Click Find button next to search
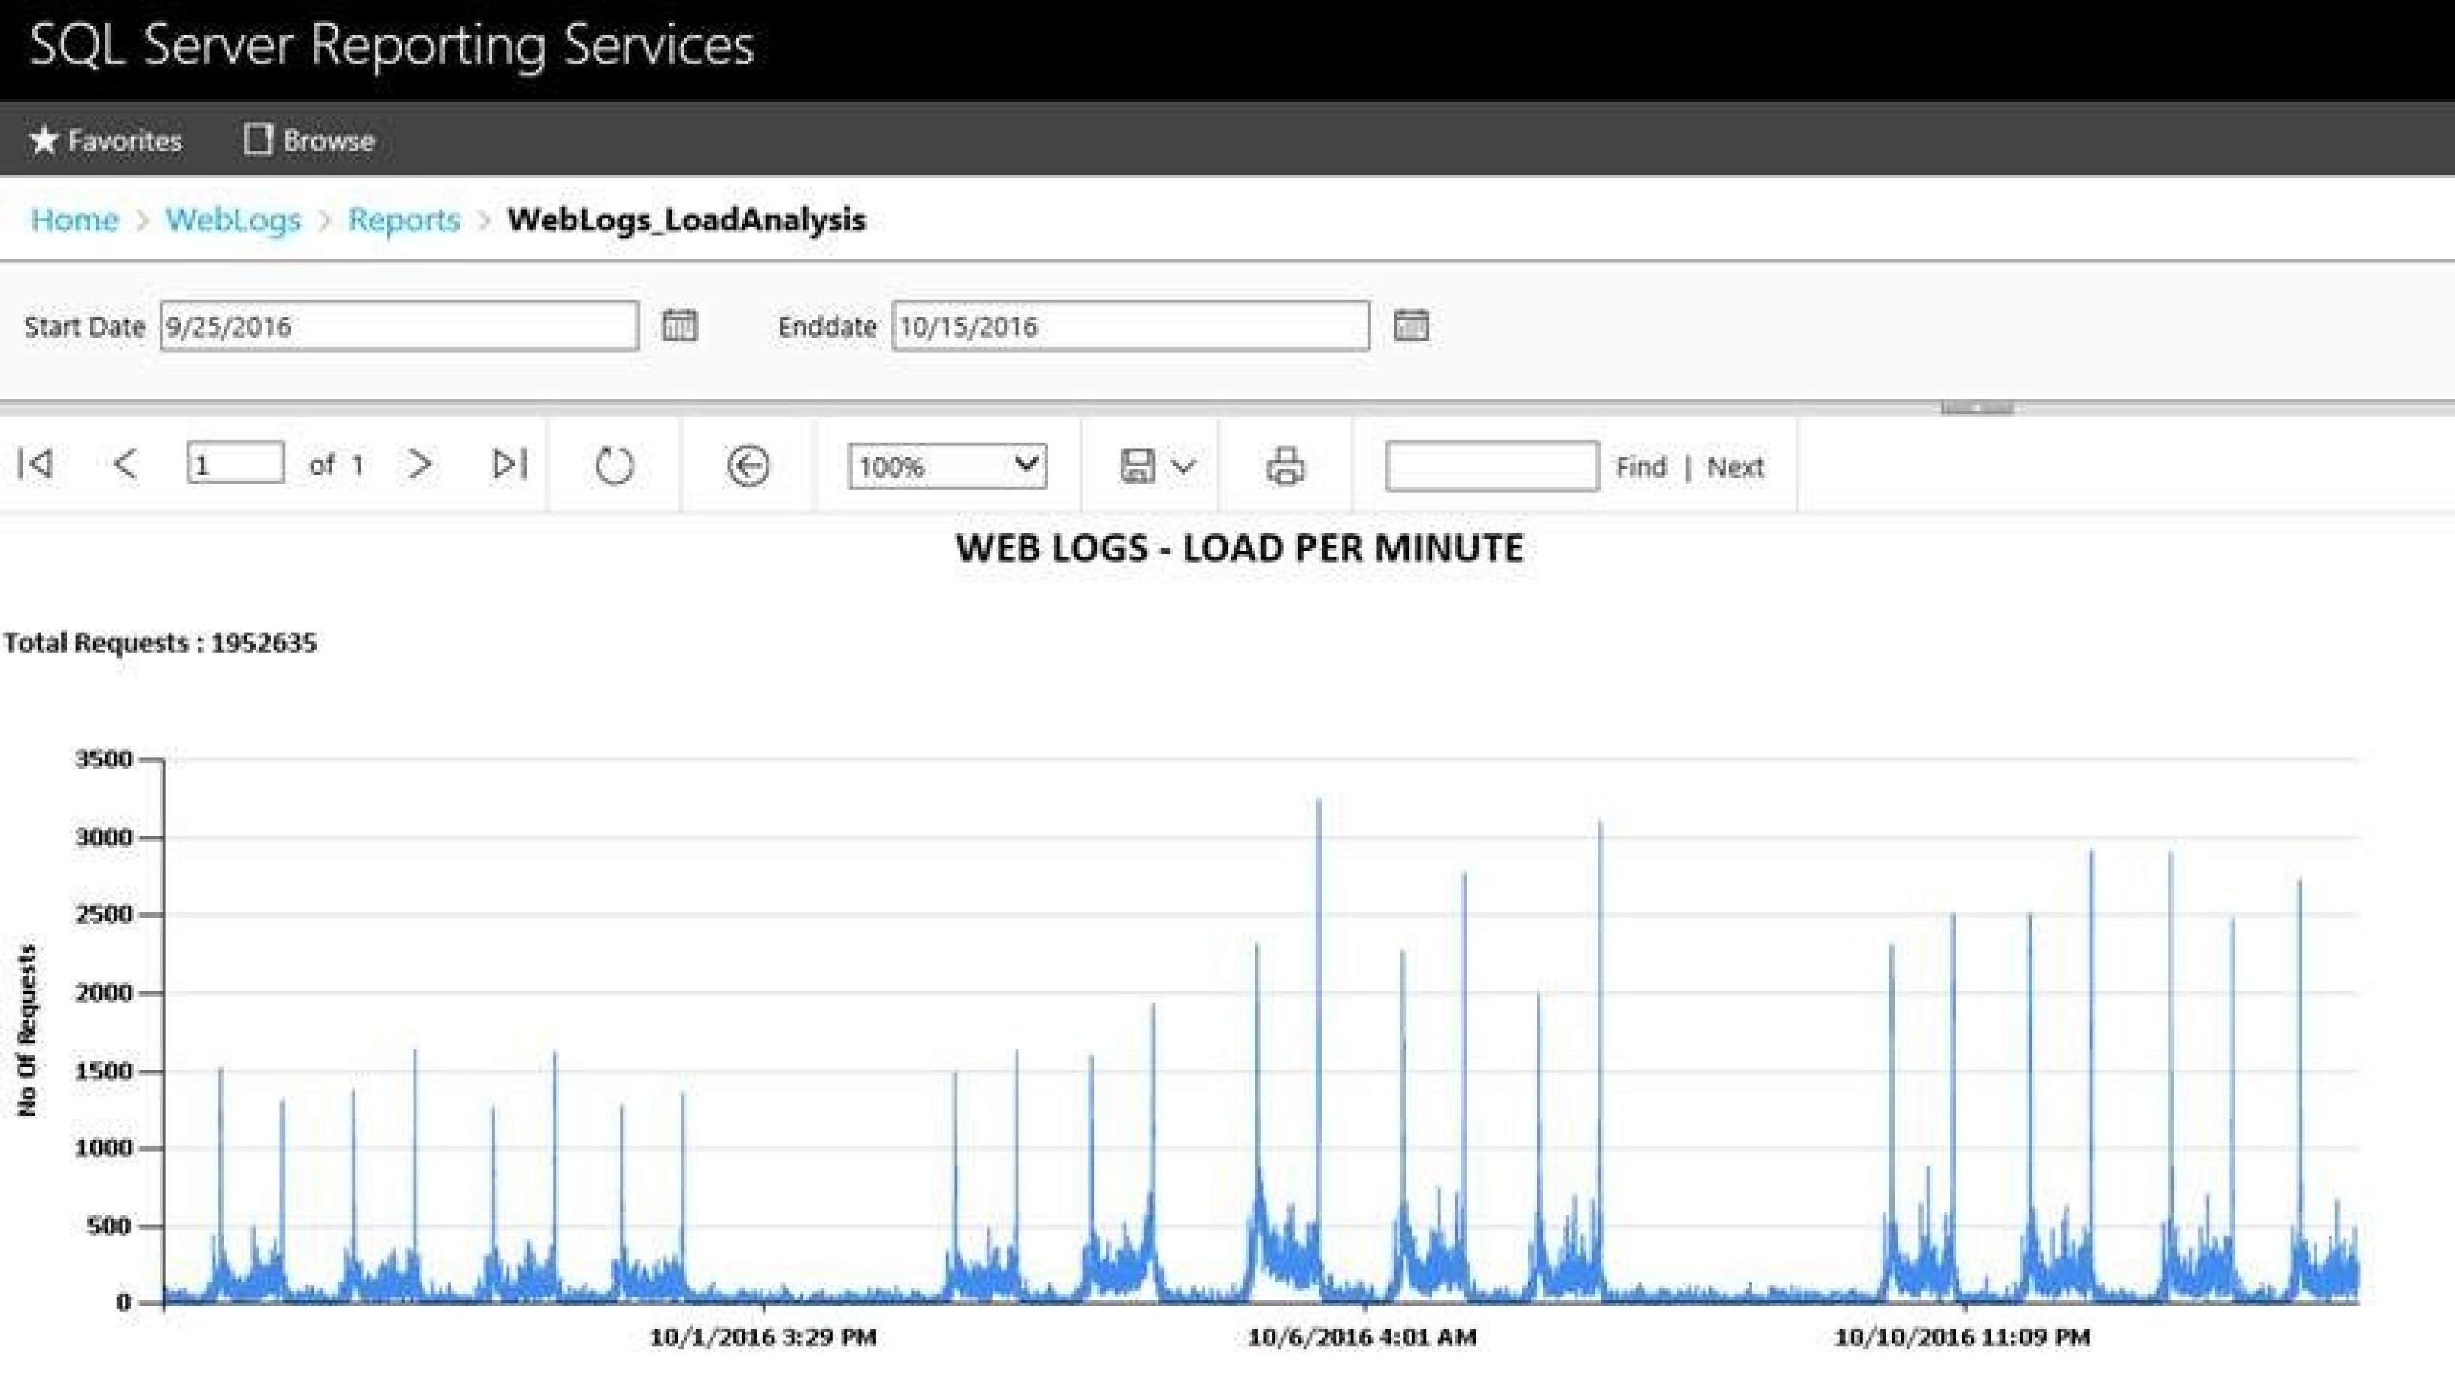The width and height of the screenshot is (2455, 1390). coord(1640,467)
